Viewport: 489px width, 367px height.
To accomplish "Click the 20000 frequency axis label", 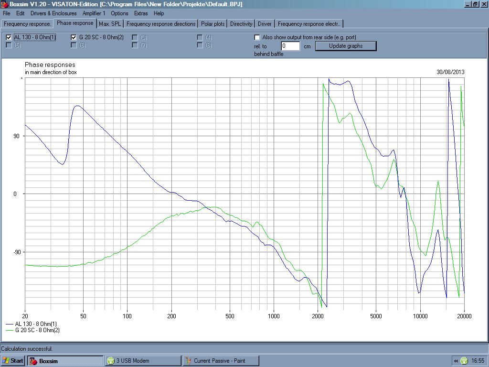I will tap(464, 316).
